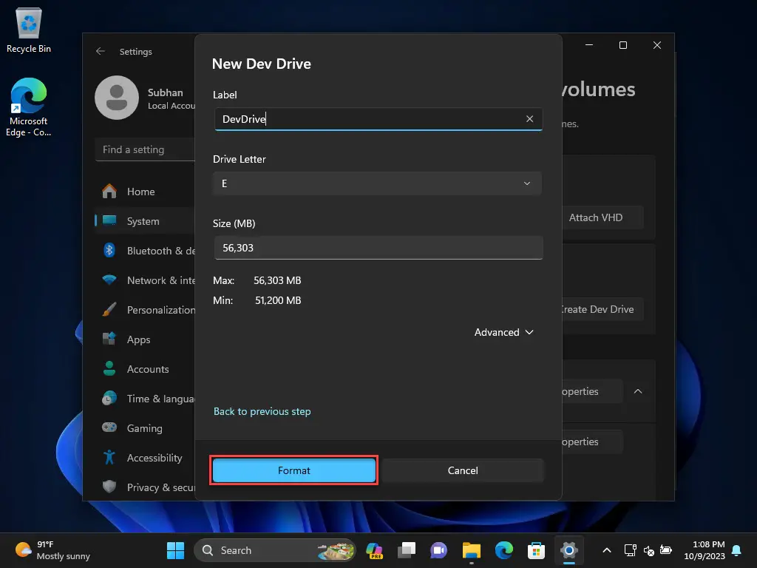Open Microsoft Edge desktop shortcut
The height and width of the screenshot is (568, 757).
point(29,107)
